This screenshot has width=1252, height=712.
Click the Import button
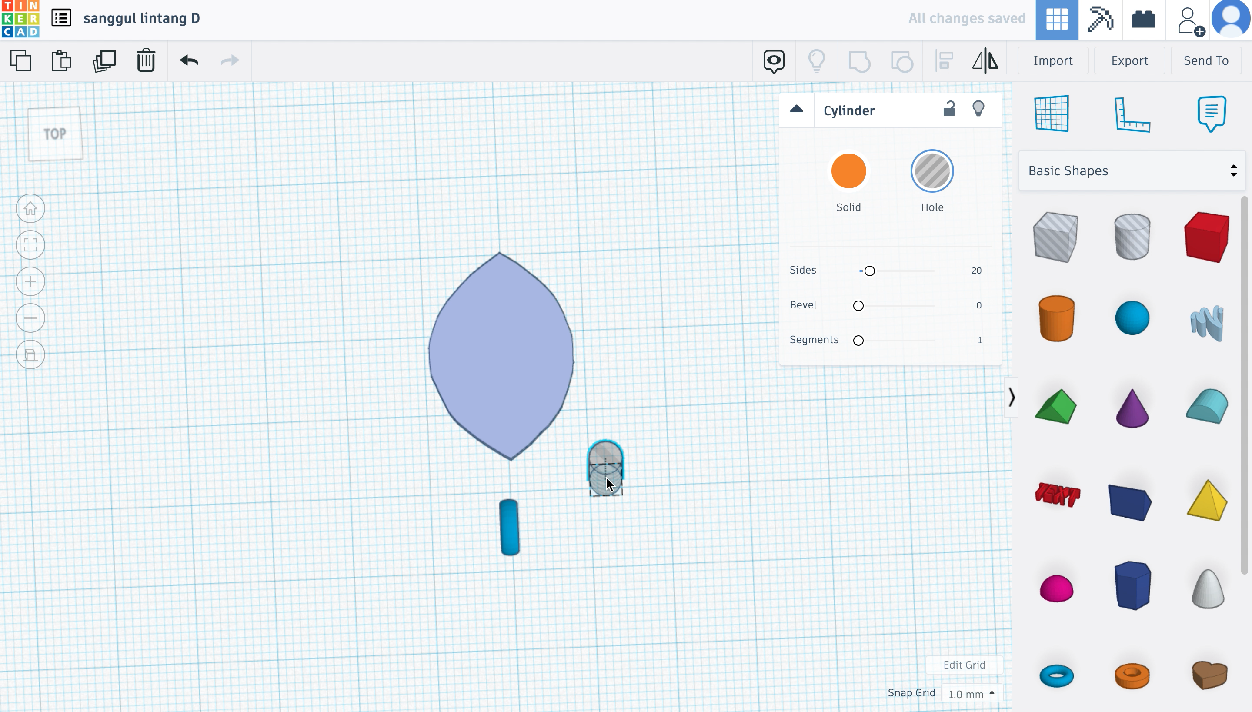tap(1053, 59)
